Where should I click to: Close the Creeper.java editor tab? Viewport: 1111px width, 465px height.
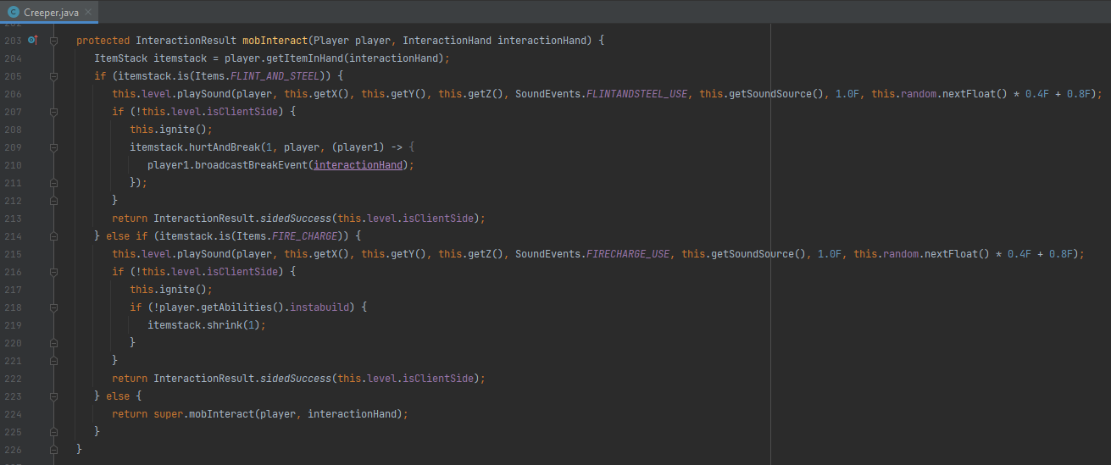pos(88,12)
